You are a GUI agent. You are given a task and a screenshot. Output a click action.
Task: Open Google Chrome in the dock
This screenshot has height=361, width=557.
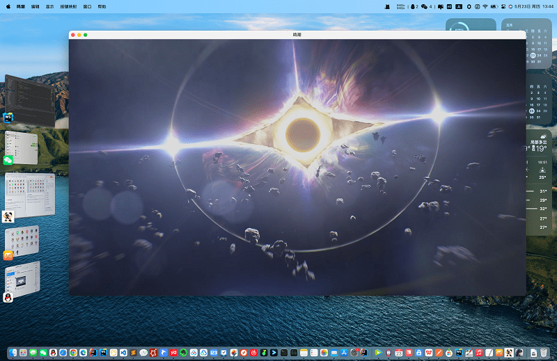[73, 353]
